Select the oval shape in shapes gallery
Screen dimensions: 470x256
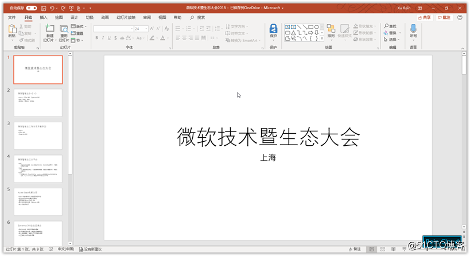point(317,27)
